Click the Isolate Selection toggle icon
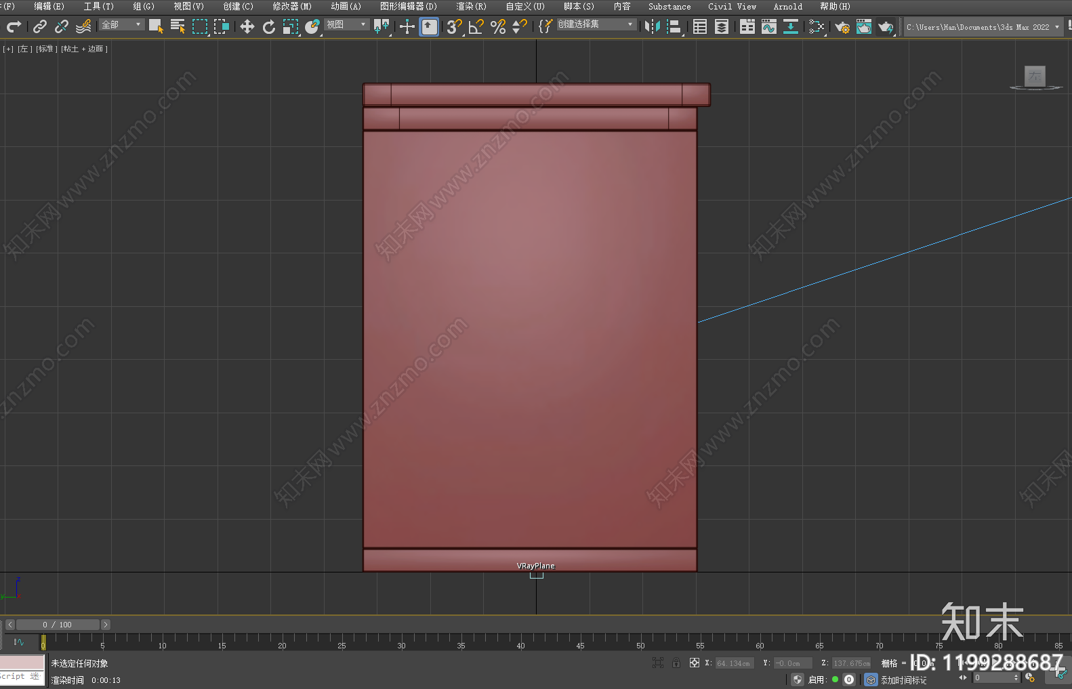Screen dimensions: 1072x689 (x=657, y=663)
